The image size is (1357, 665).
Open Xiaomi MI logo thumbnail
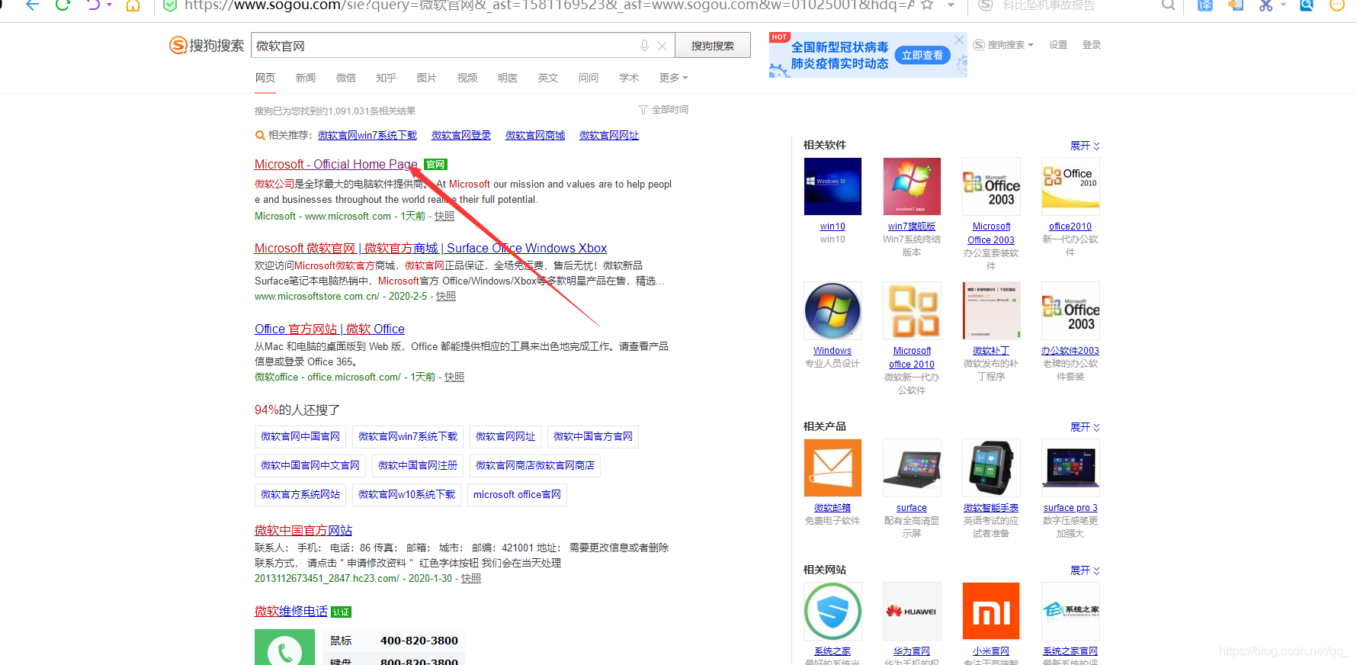point(991,611)
